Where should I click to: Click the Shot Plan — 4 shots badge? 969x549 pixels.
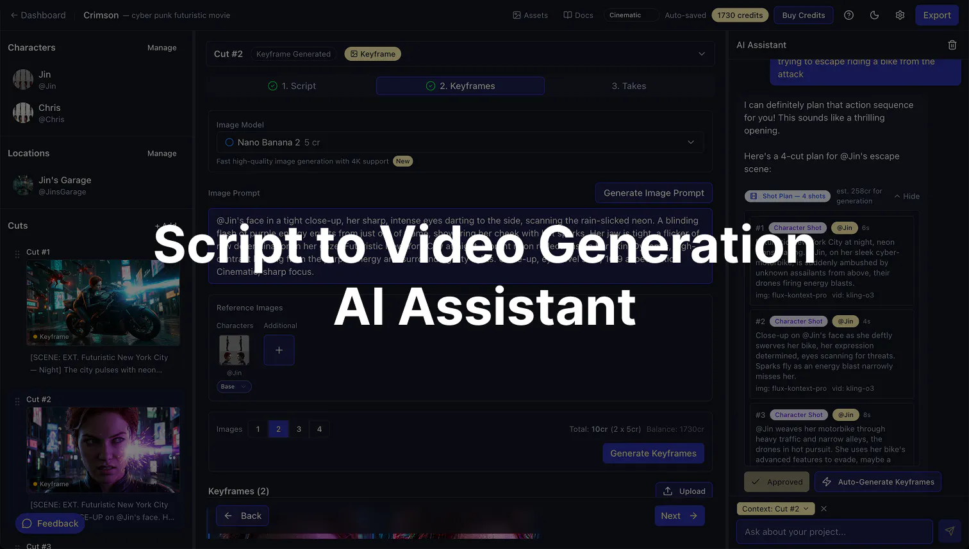tap(787, 196)
